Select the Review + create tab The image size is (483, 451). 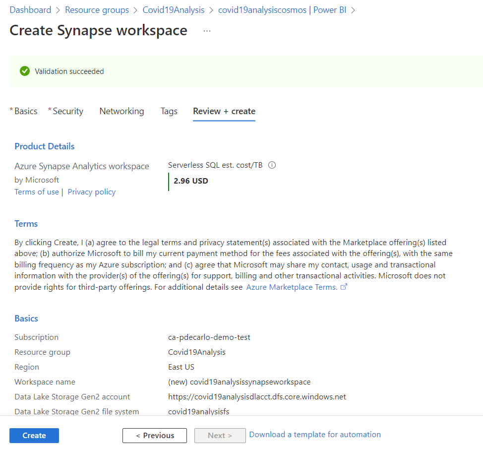pos(224,111)
